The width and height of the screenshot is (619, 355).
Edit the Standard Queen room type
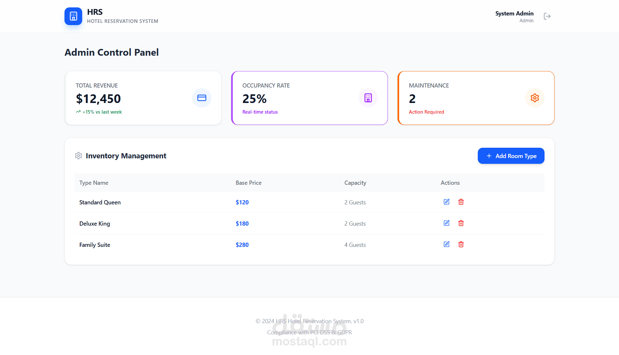(x=447, y=202)
